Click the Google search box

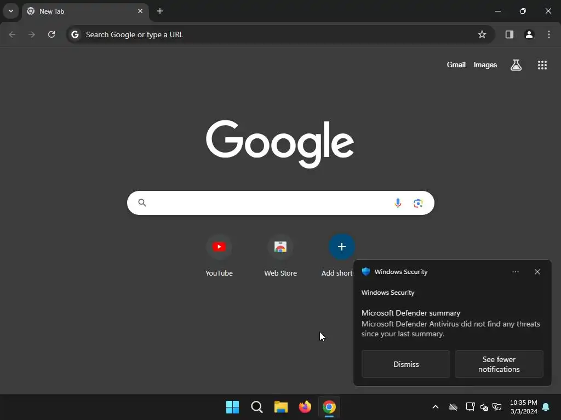[280, 203]
